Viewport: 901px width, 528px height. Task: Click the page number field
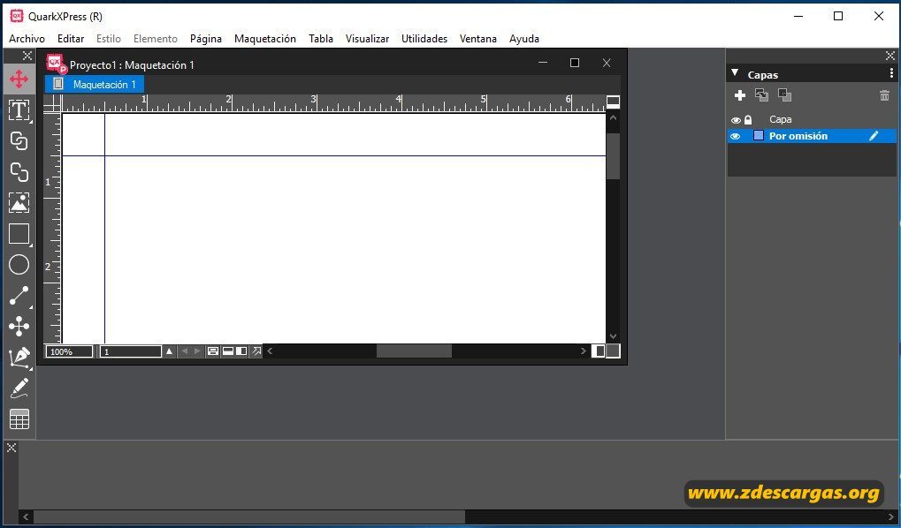[131, 351]
